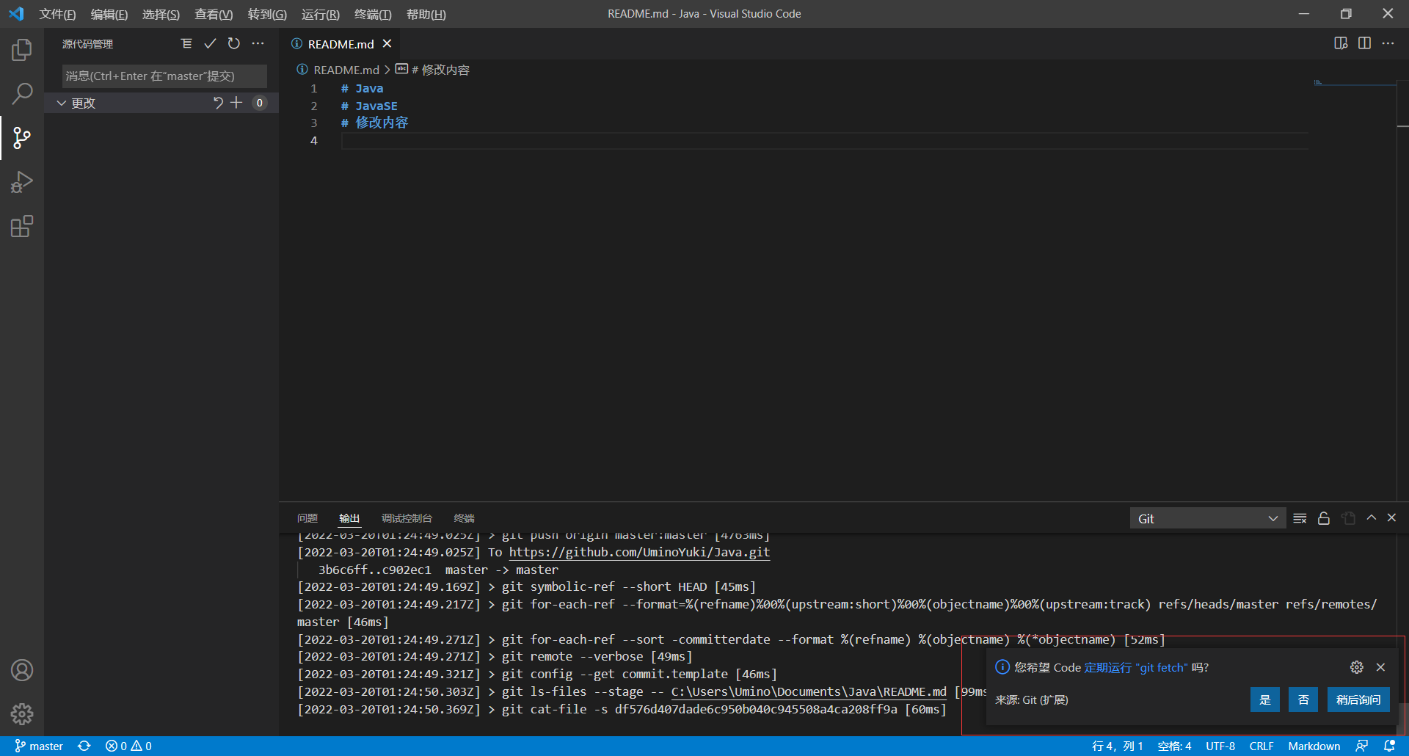This screenshot has width=1409, height=756.
Task: Click the master branch in status bar
Action: tap(39, 746)
